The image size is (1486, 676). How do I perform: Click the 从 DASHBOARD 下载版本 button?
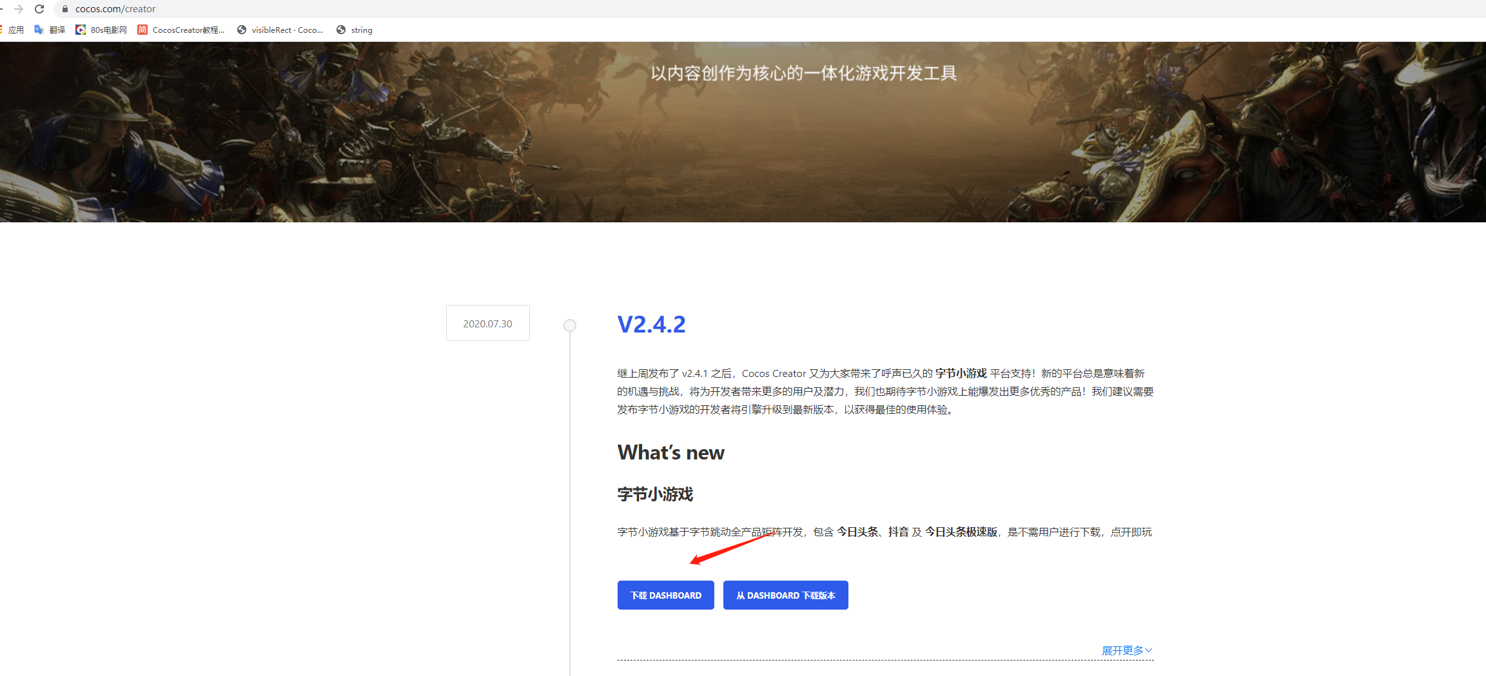point(786,595)
